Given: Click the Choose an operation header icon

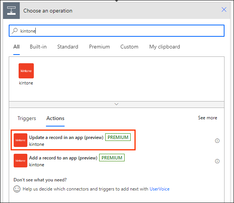Looking at the screenshot, I should pos(11,11).
